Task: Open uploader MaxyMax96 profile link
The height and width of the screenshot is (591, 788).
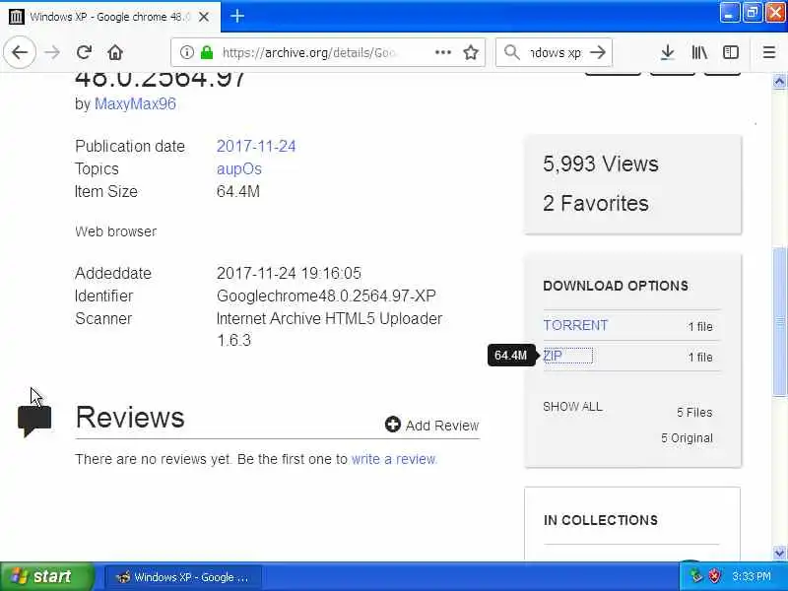Action: click(x=135, y=103)
